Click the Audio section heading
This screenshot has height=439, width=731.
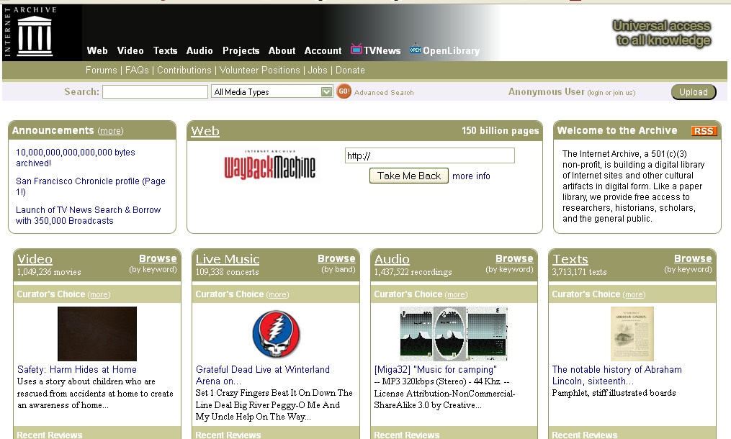click(392, 259)
